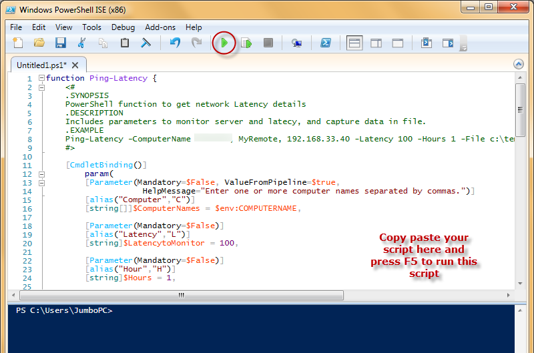Image resolution: width=534 pixels, height=353 pixels.
Task: Click horizontal scrollbar right arrow
Action: click(508, 295)
